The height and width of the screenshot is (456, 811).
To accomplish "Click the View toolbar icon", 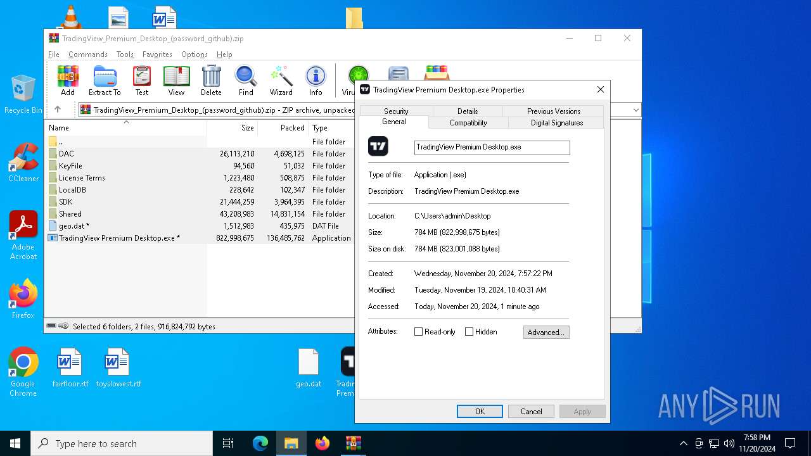I will click(x=176, y=80).
